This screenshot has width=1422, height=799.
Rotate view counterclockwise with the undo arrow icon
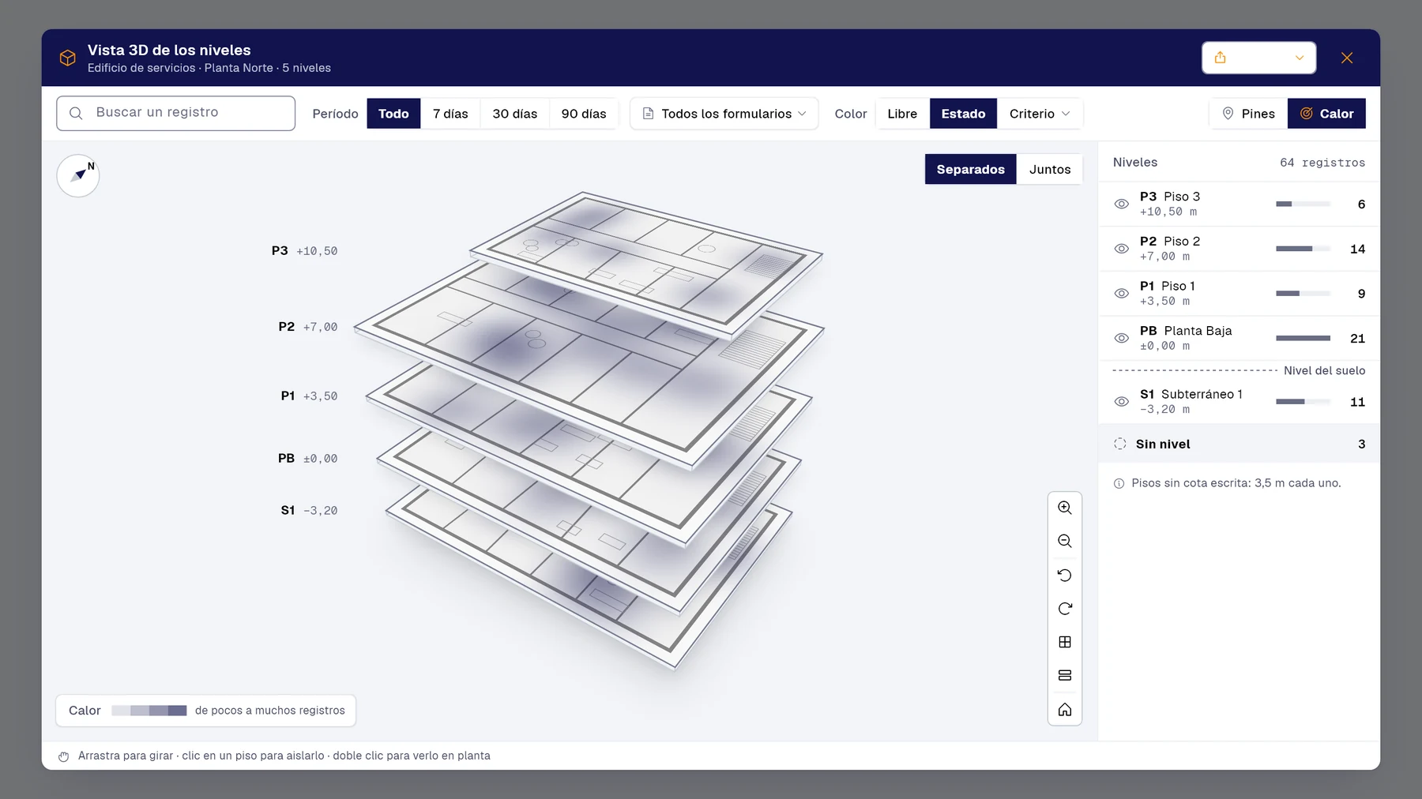pos(1065,575)
